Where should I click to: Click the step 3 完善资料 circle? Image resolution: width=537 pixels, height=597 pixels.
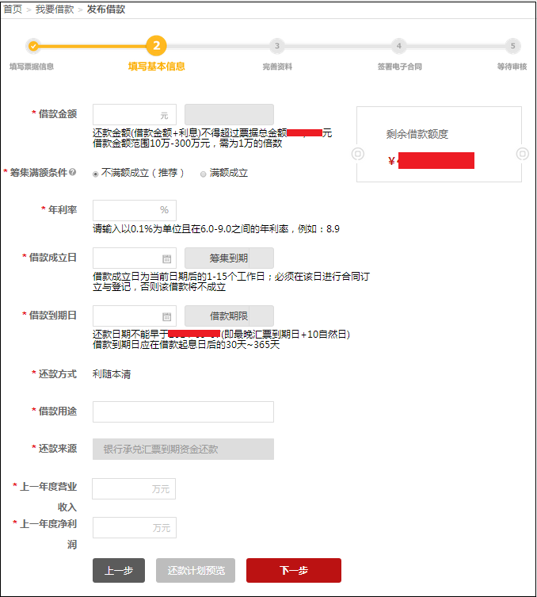click(276, 46)
